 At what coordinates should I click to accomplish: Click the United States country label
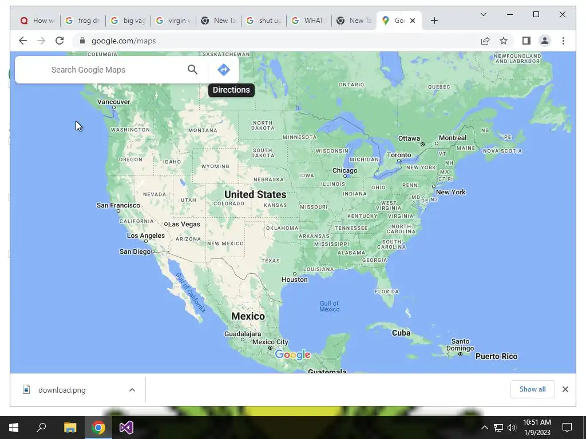[255, 194]
